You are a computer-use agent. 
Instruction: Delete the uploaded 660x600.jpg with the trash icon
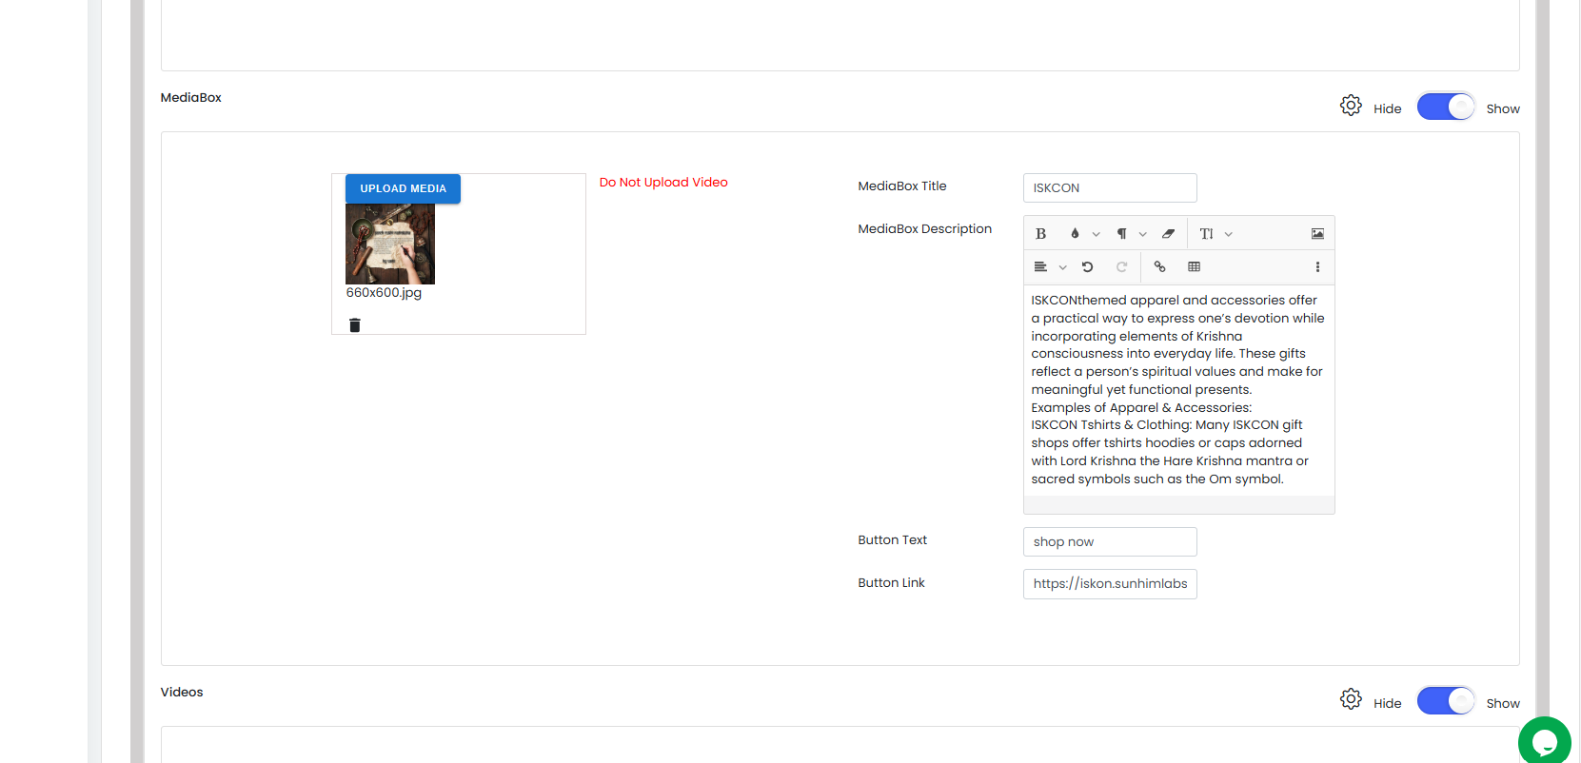click(x=355, y=325)
